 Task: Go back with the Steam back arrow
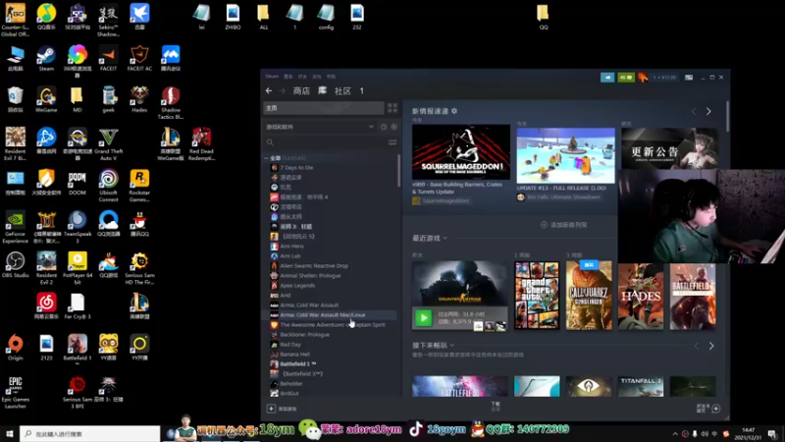tap(269, 90)
